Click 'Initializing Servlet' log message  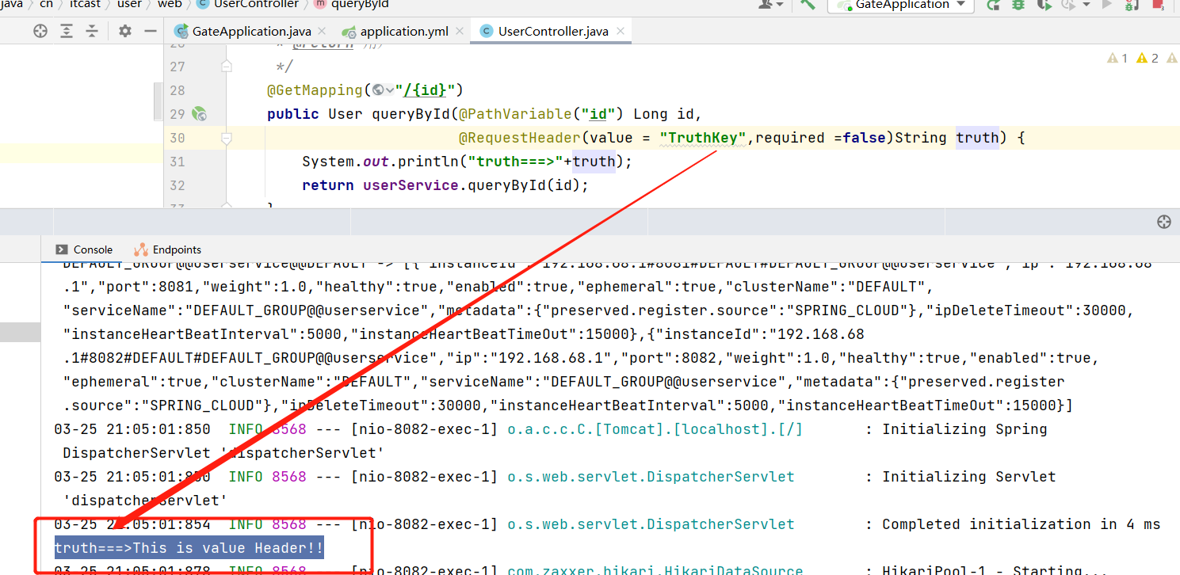[x=969, y=477]
